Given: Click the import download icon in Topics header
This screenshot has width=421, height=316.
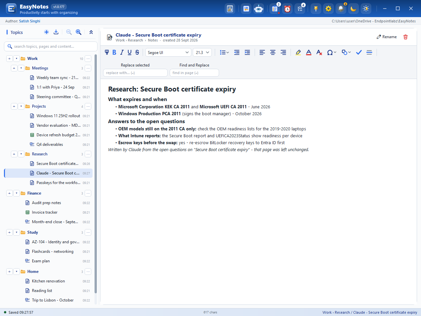Looking at the screenshot, I should click(56, 32).
